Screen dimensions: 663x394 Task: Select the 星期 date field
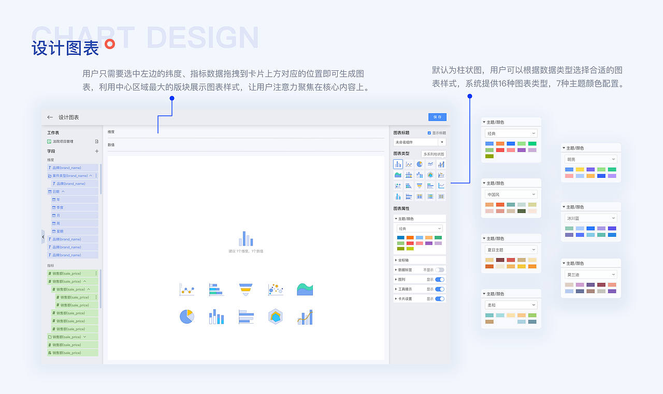click(x=74, y=231)
